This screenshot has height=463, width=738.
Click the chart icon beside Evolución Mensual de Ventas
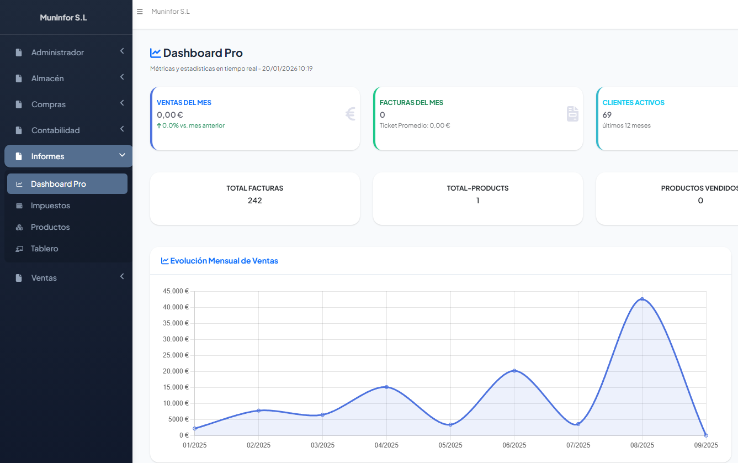click(164, 261)
